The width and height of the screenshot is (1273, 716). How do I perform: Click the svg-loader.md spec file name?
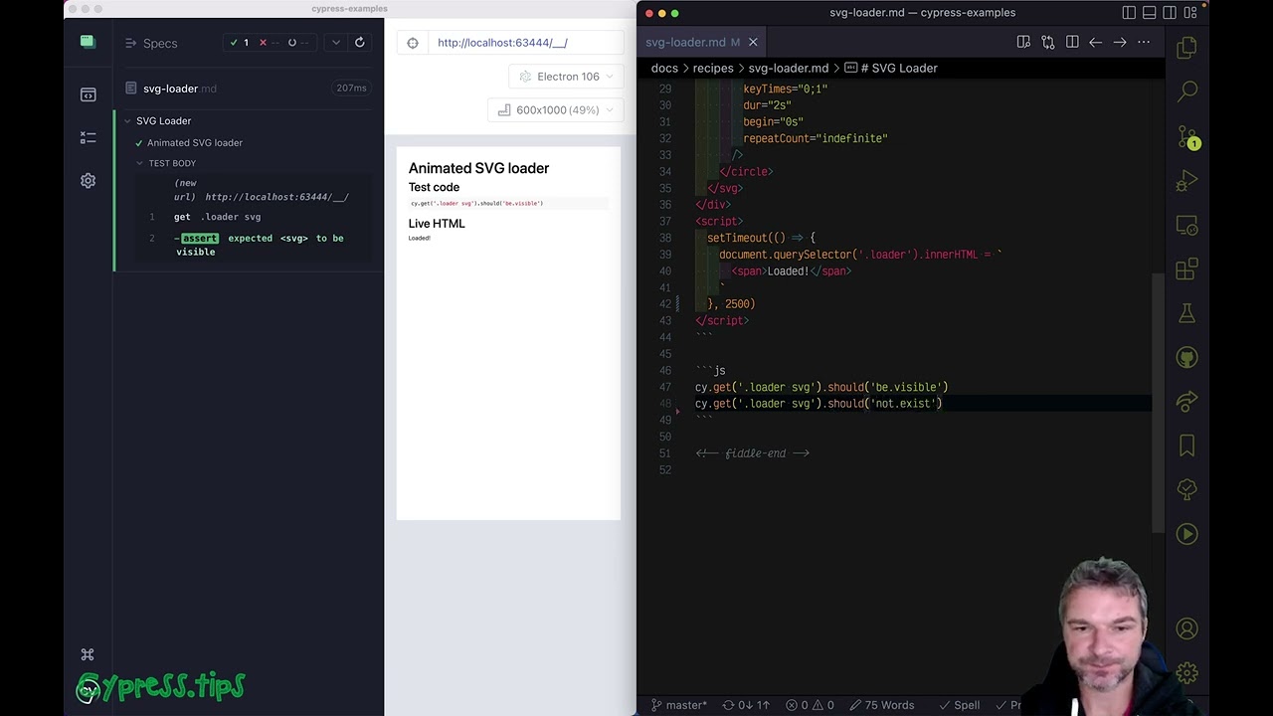coord(179,89)
